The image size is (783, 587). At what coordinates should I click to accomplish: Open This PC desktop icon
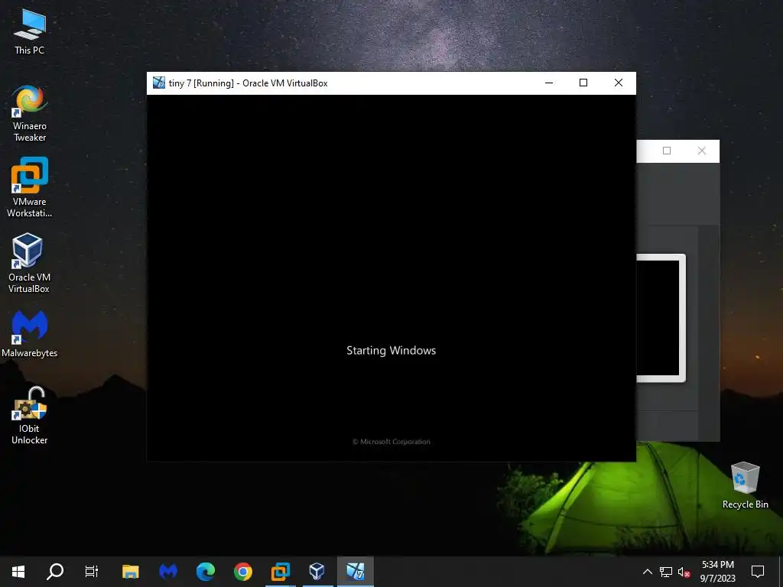30,32
